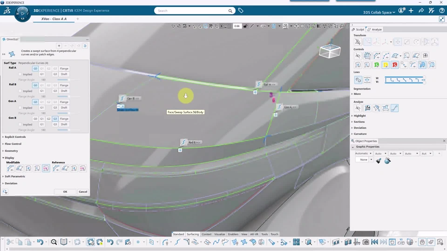This screenshot has height=251, width=447.
Task: Close the Object Properties panel
Action: tap(444, 141)
